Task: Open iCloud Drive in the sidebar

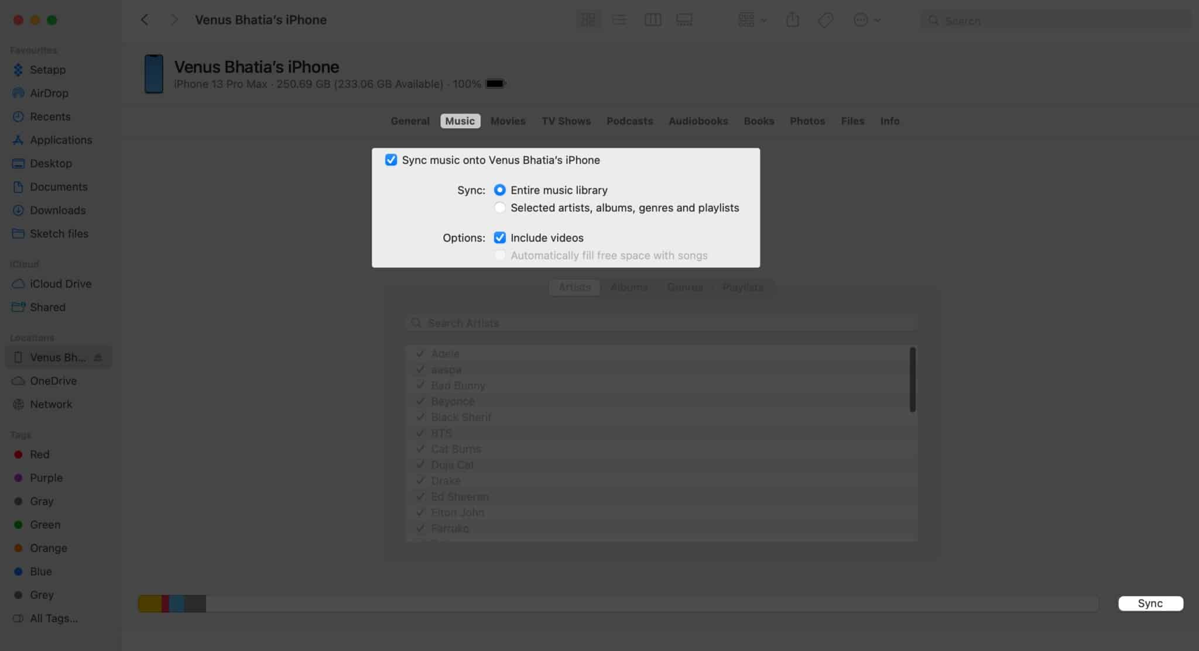Action: (x=60, y=284)
